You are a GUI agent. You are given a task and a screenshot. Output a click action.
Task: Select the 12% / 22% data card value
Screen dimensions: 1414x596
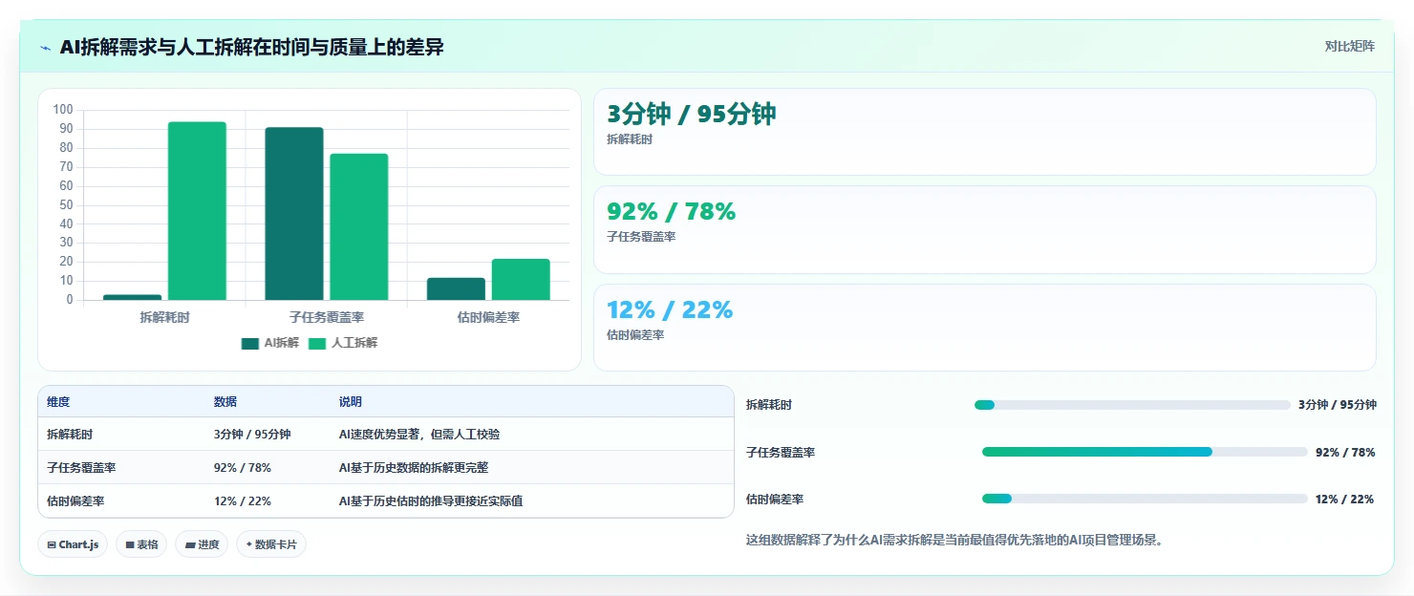670,309
